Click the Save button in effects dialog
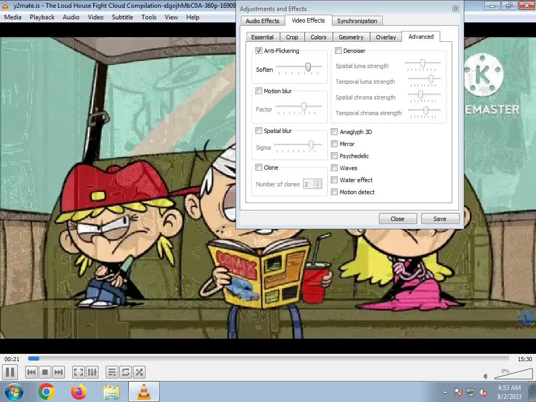 (440, 219)
